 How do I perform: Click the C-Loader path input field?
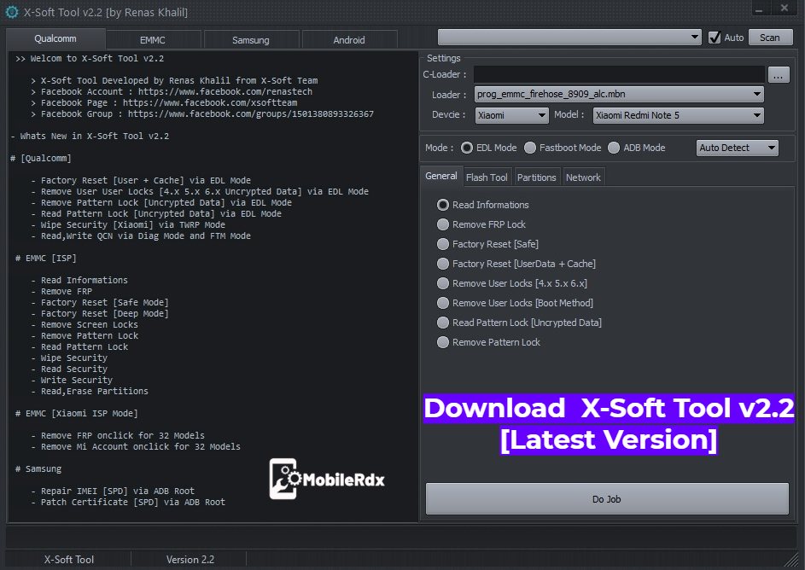coord(619,74)
